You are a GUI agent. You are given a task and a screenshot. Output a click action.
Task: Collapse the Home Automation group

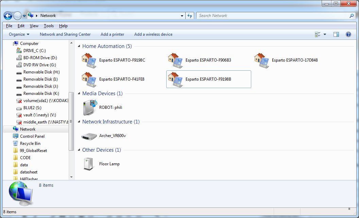click(x=79, y=46)
